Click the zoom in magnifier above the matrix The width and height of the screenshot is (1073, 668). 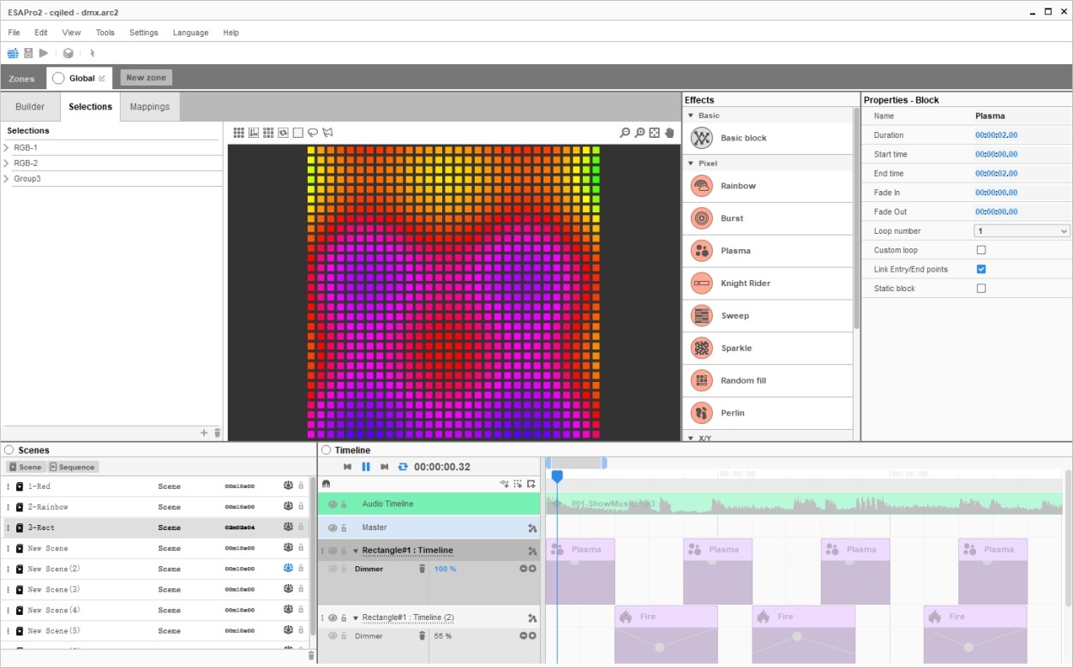(x=639, y=133)
